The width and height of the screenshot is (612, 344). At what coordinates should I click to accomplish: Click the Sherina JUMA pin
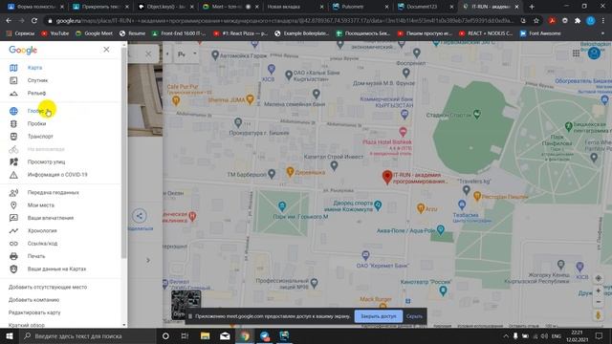(x=251, y=99)
